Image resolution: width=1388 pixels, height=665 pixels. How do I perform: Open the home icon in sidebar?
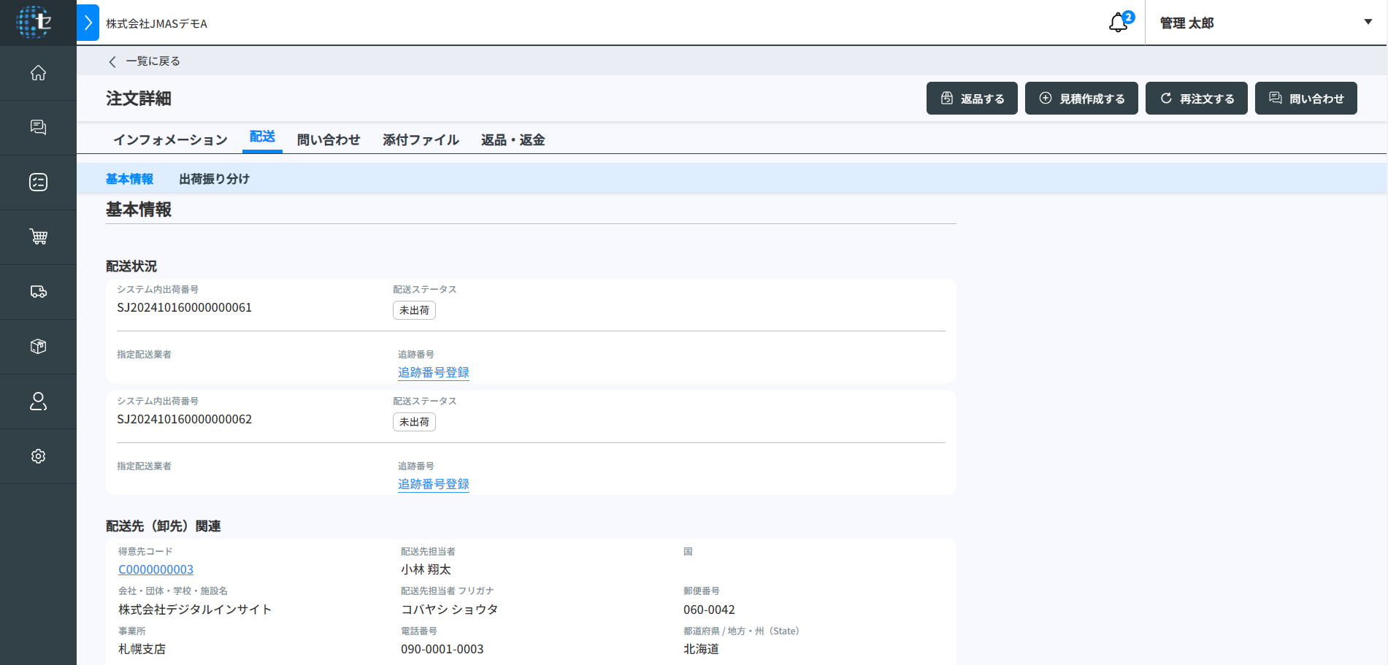pos(38,73)
